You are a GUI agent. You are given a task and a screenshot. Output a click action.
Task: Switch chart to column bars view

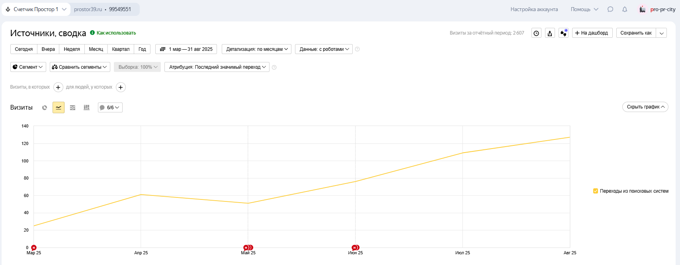coord(86,108)
